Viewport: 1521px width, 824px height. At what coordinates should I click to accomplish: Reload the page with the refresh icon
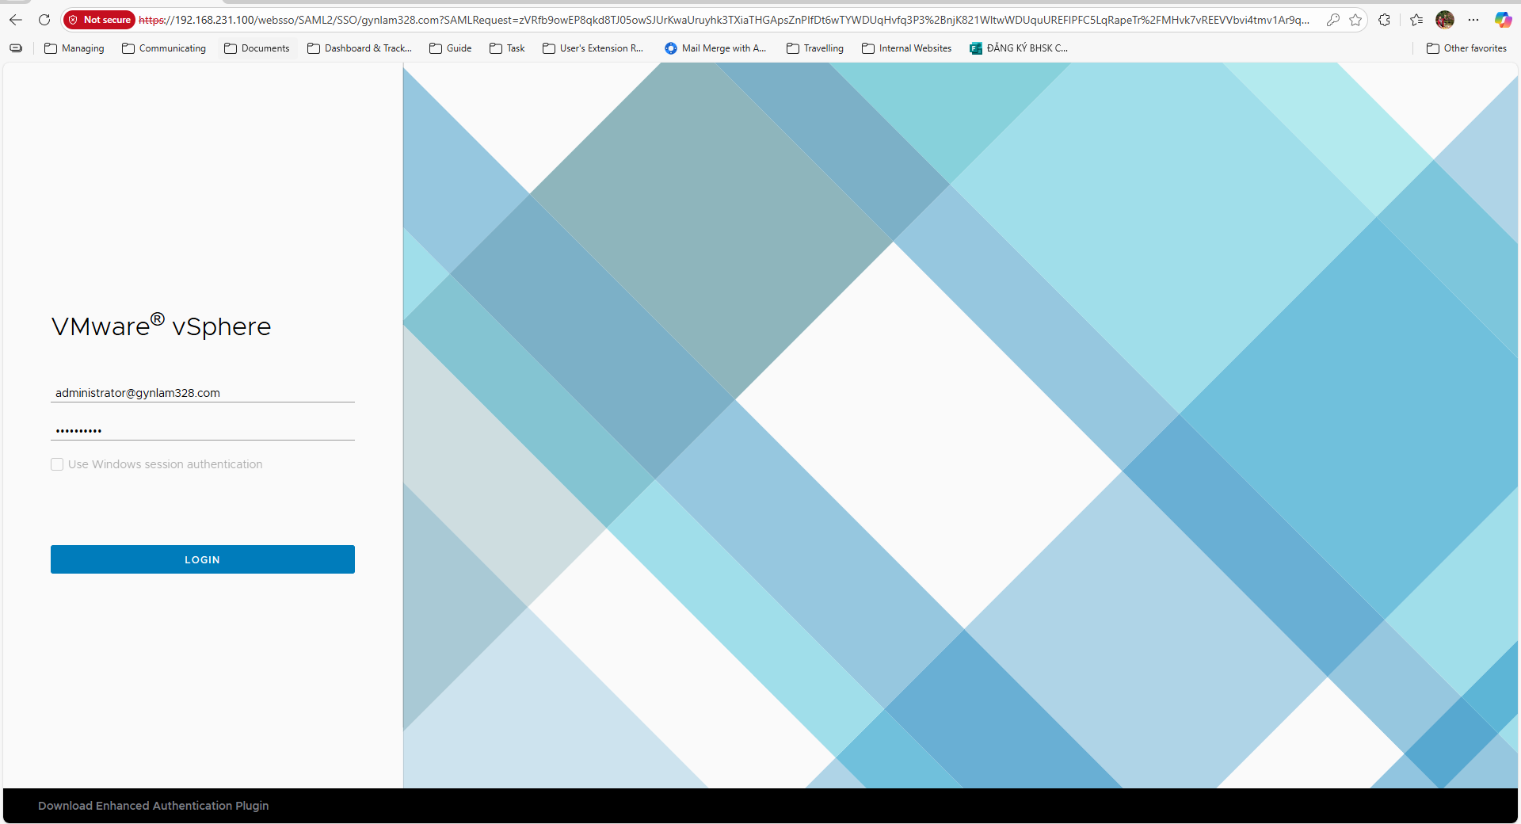point(44,20)
